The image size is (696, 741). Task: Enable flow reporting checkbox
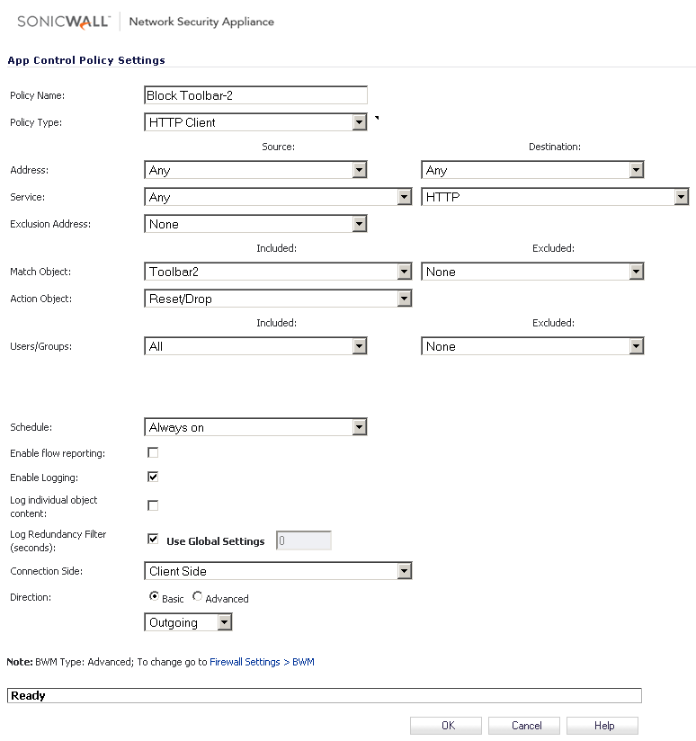(x=153, y=452)
